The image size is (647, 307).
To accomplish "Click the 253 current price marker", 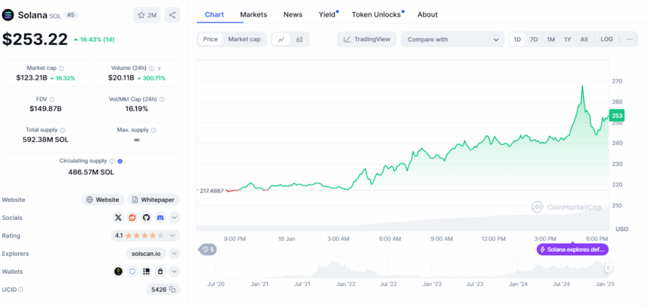I will pyautogui.click(x=618, y=116).
